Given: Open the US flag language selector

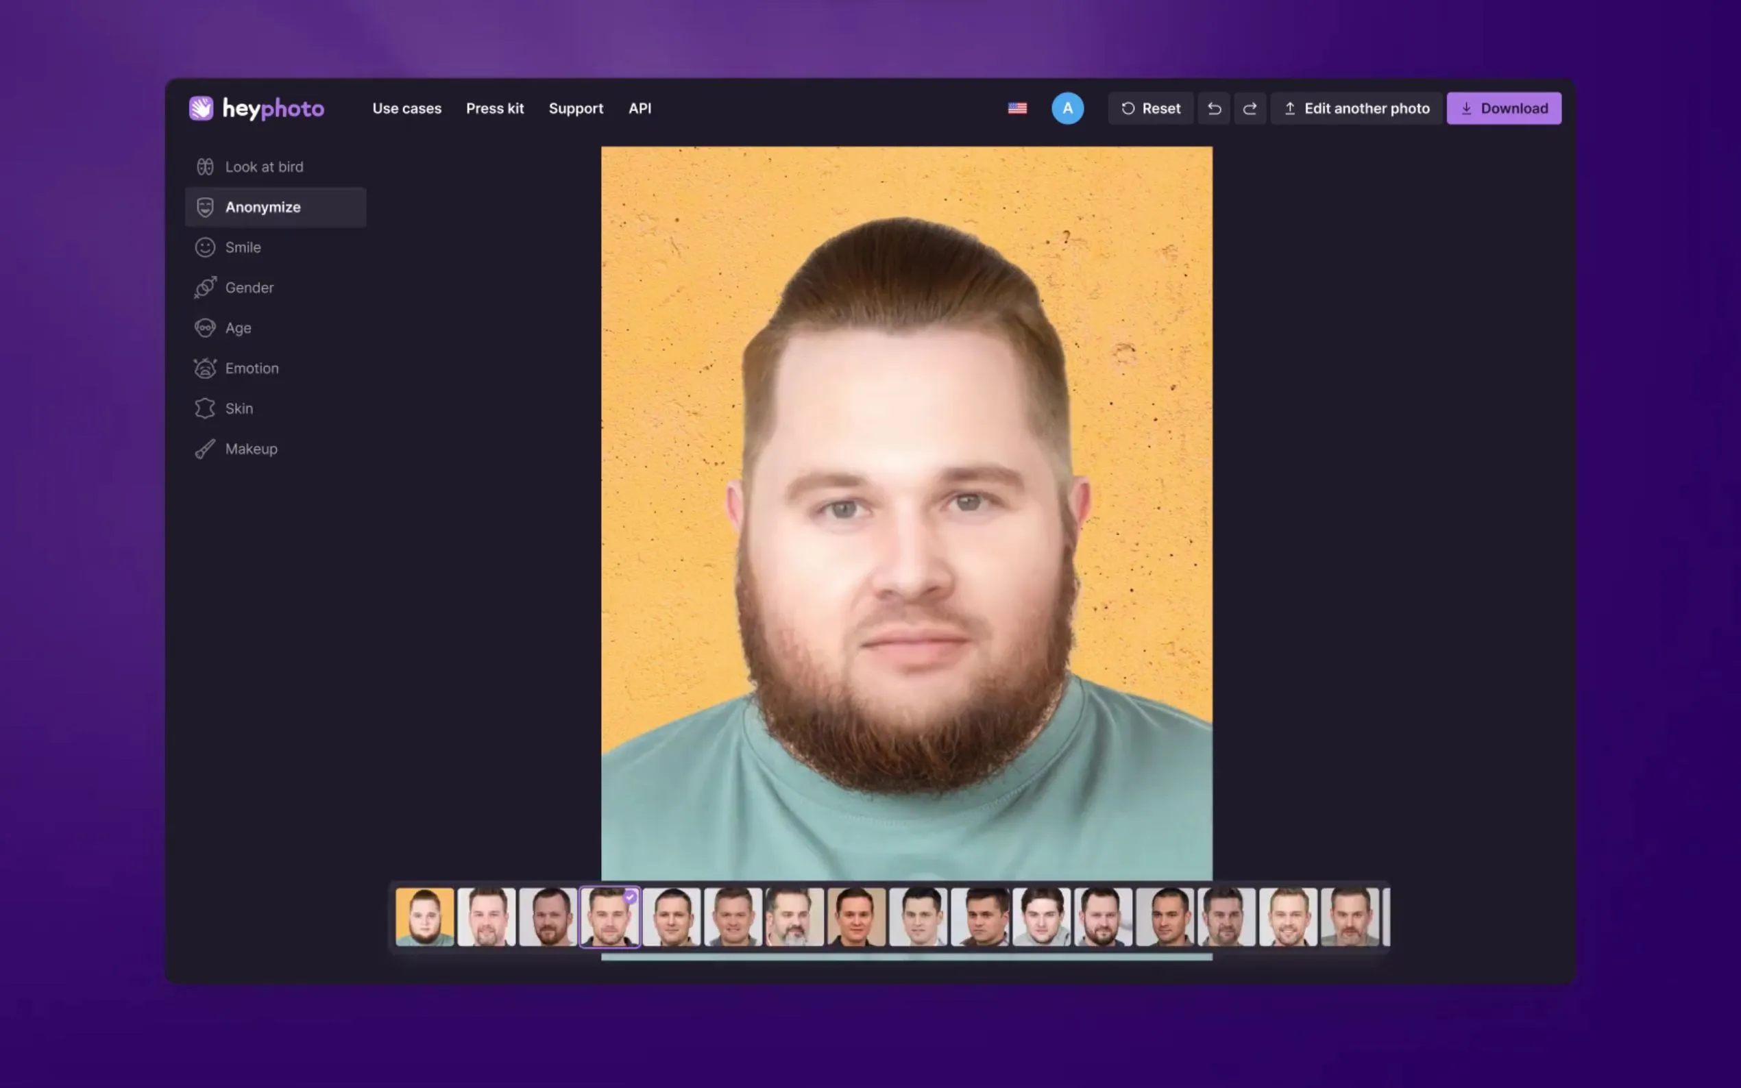Looking at the screenshot, I should [x=1016, y=109].
